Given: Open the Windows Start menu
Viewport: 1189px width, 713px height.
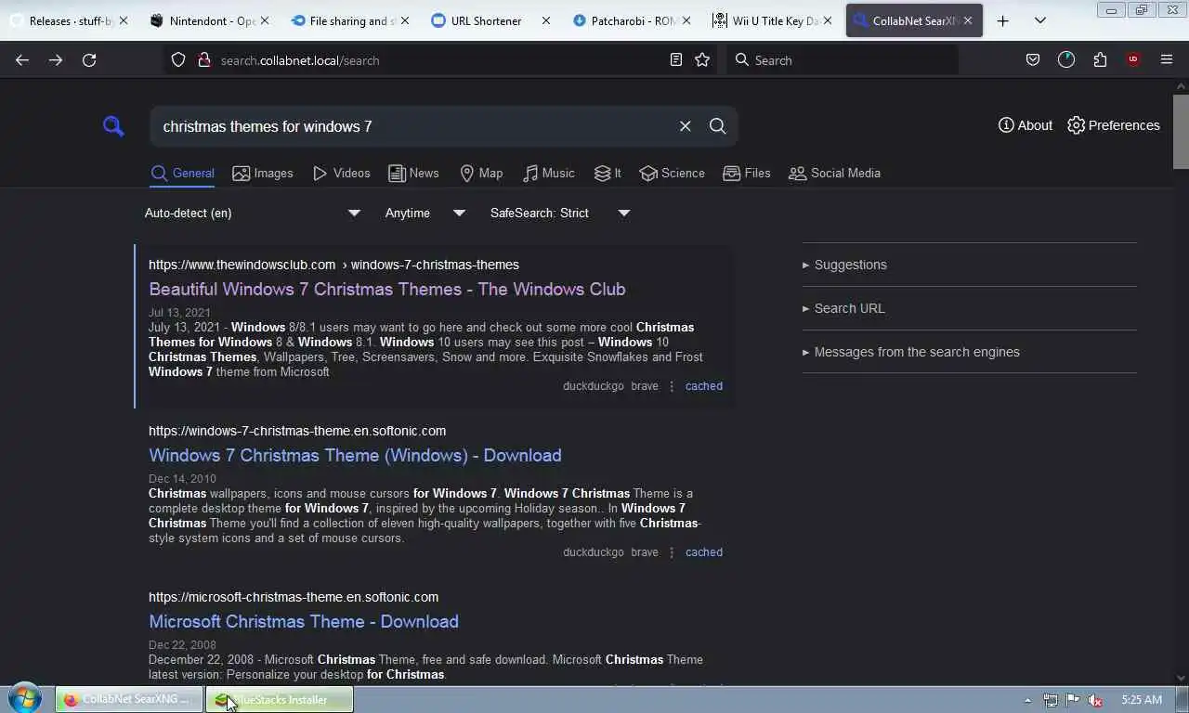Looking at the screenshot, I should point(25,699).
